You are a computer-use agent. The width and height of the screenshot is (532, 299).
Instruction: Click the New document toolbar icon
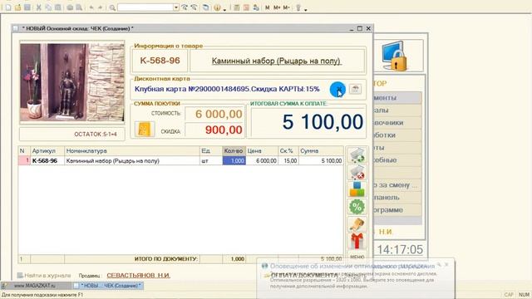(8, 7)
